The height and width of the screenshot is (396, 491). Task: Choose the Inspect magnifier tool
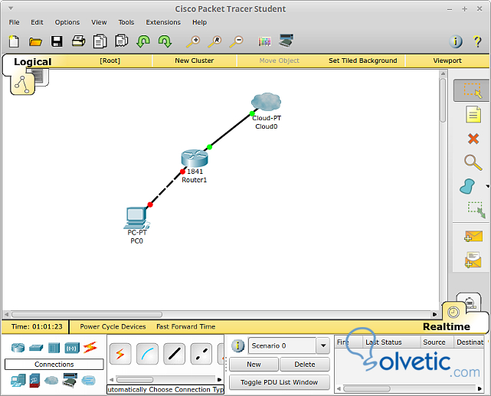(x=473, y=162)
